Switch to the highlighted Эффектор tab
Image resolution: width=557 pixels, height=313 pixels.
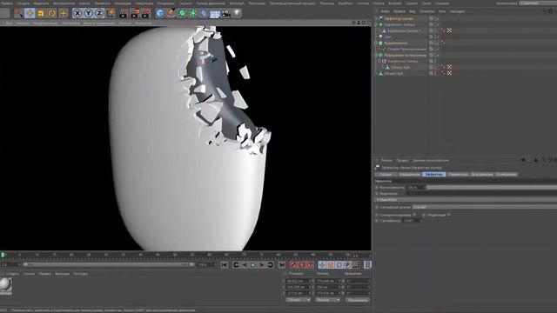click(433, 175)
